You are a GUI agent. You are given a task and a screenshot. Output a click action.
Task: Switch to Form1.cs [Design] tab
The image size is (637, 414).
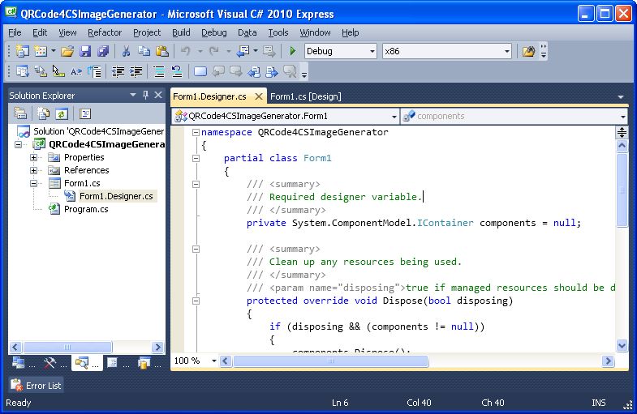305,96
